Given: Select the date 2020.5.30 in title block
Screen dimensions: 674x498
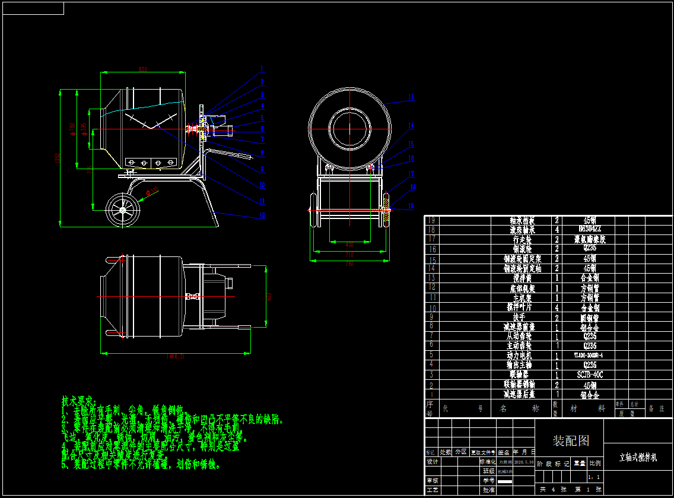Looking at the screenshot, I should click(x=523, y=462).
